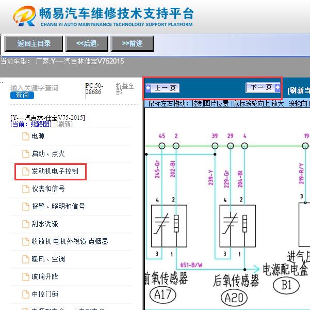Click the 刷新当 refresh link in blue bar
The height and width of the screenshot is (310, 310).
299,91
